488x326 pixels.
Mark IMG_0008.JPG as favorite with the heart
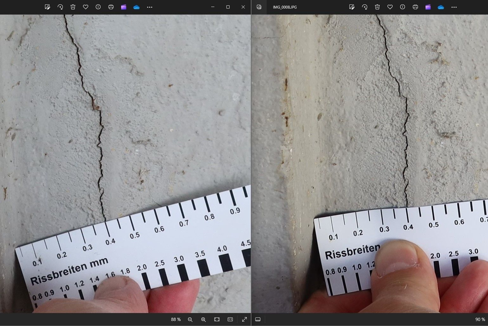(x=390, y=7)
